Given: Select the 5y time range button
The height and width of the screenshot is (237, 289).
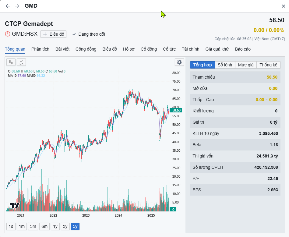Looking at the screenshot, I should click(75, 226).
